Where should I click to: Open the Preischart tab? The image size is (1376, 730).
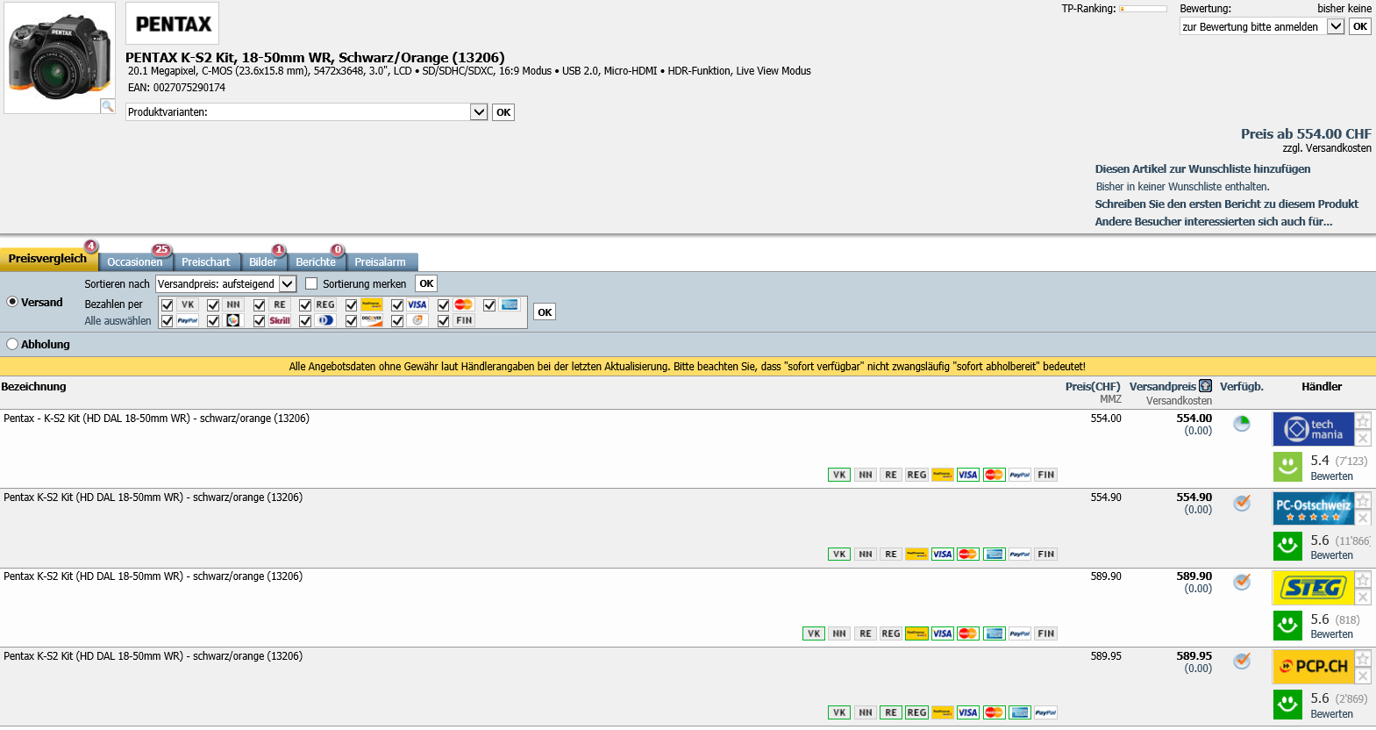205,262
